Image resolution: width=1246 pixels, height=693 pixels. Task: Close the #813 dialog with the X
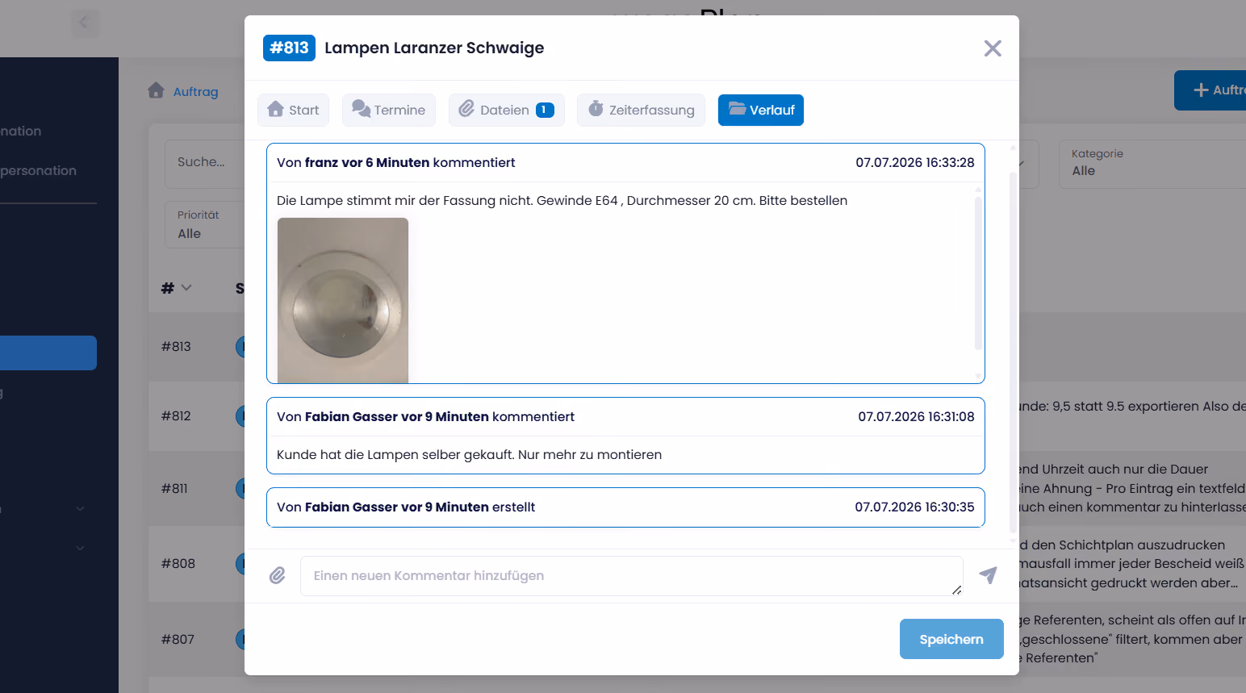click(993, 48)
